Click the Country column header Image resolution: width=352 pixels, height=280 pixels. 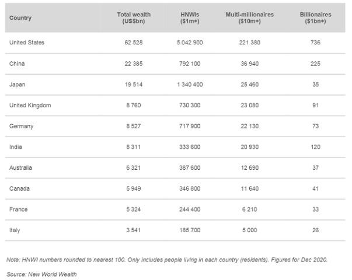pos(20,18)
